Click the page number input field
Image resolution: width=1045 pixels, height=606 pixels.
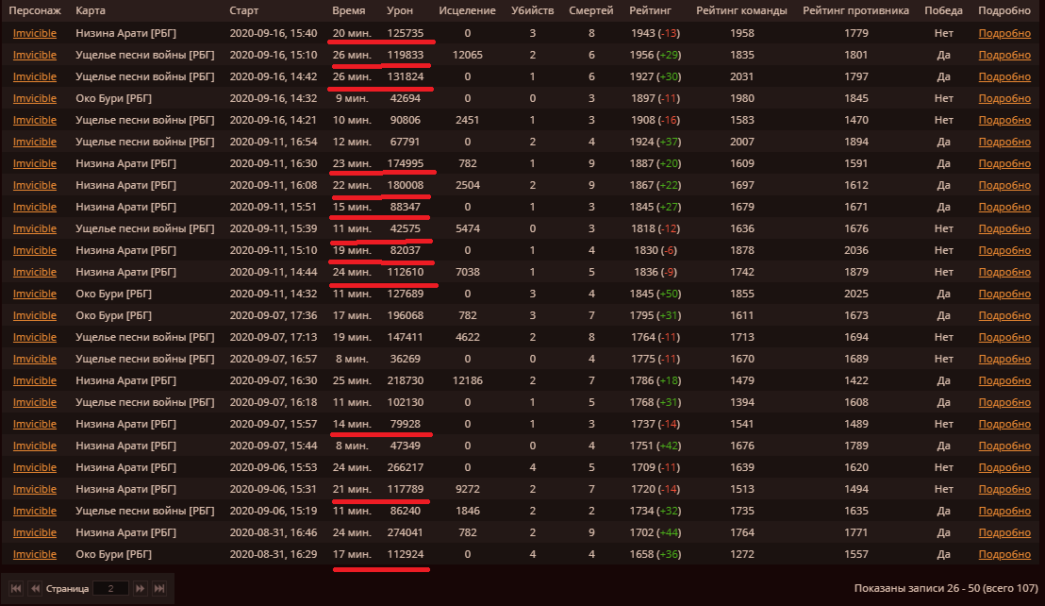(x=110, y=588)
